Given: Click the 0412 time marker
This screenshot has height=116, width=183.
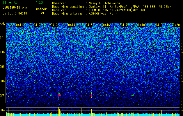Looking at the screenshot, I should click(x=37, y=25).
